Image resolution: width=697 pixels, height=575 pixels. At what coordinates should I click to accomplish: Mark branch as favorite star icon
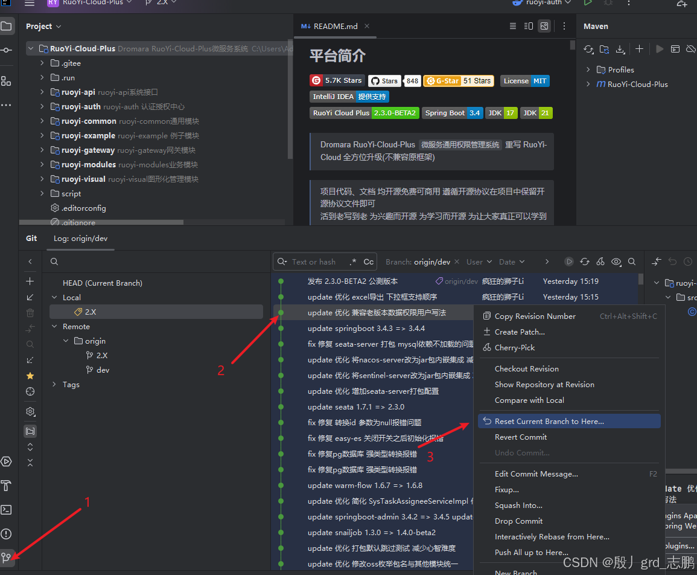[30, 376]
